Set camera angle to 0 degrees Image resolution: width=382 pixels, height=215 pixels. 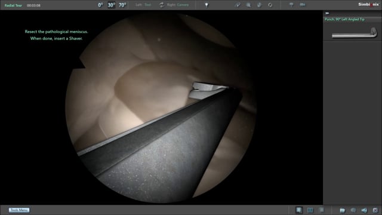(100, 5)
